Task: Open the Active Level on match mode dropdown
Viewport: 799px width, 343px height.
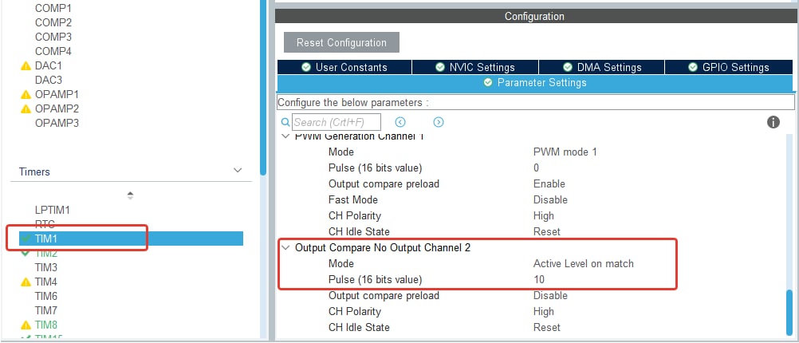Action: pos(583,263)
